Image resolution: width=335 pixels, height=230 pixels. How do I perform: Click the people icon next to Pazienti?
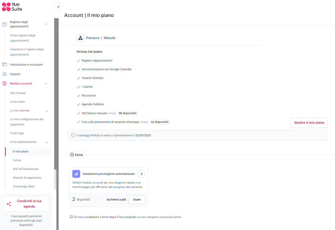tap(4, 74)
